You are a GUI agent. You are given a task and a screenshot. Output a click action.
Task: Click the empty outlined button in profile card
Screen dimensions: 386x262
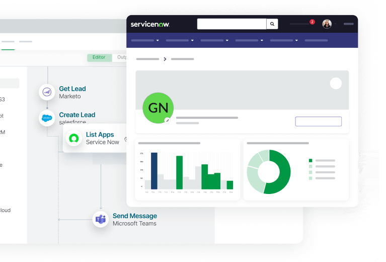[x=318, y=121]
